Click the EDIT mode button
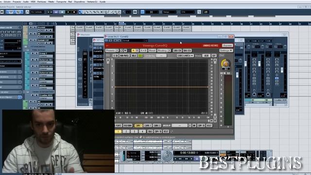 pyautogui.click(x=214, y=56)
